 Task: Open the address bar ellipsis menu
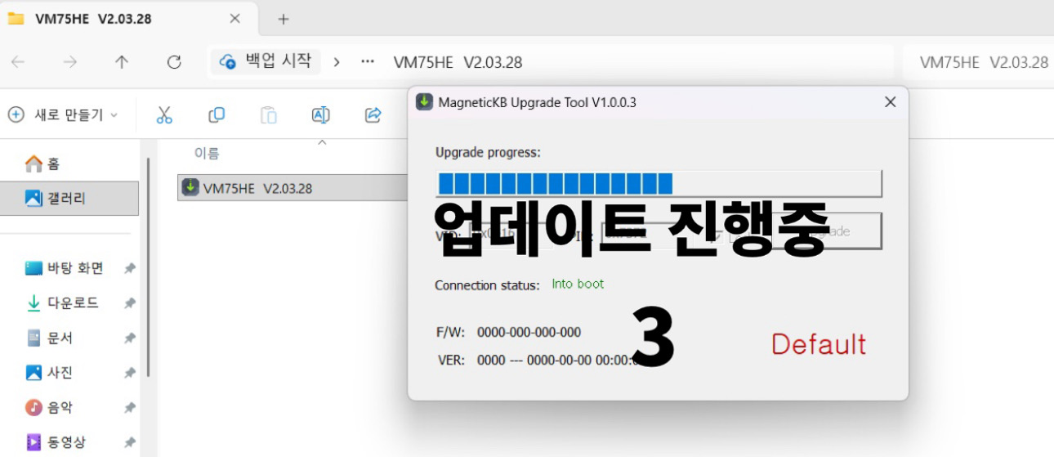click(368, 62)
